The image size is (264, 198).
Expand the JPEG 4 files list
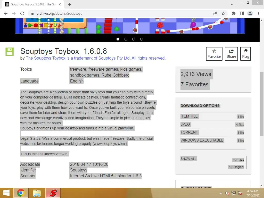(240, 125)
